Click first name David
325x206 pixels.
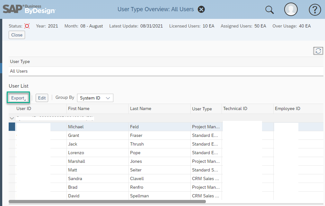coord(74,196)
